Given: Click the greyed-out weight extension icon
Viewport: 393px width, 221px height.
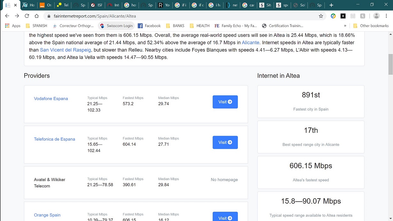Looking at the screenshot, I should (x=353, y=16).
